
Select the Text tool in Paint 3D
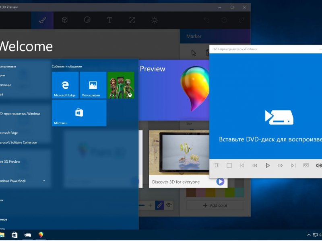click(109, 20)
